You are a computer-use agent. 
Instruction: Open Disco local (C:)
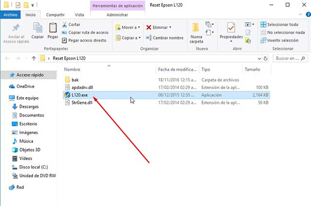click(x=30, y=167)
